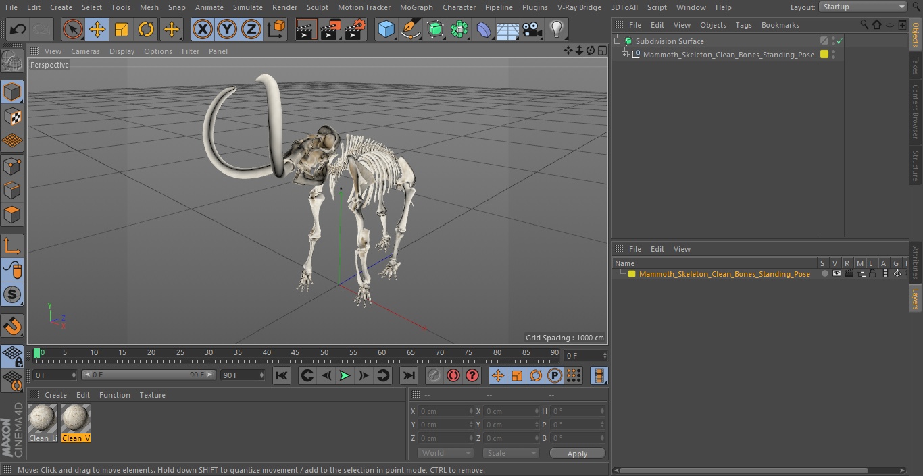Select the Model mode icon
This screenshot has width=923, height=476.
tap(12, 92)
